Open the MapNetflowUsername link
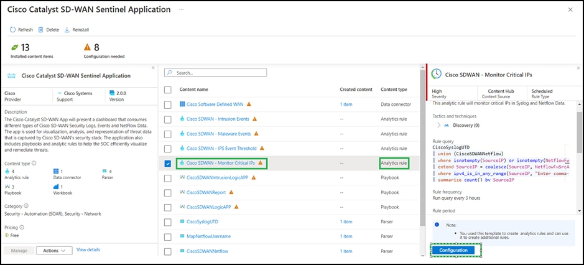Viewport: 584px width, 265px height. (x=208, y=236)
